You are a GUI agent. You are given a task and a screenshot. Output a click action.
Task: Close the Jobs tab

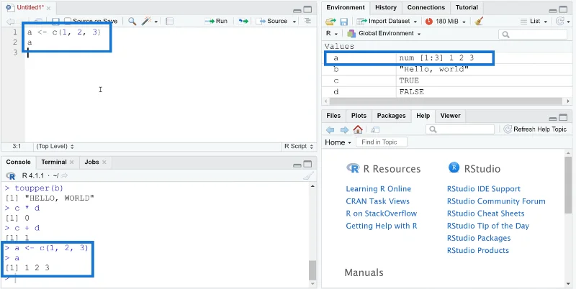point(104,162)
